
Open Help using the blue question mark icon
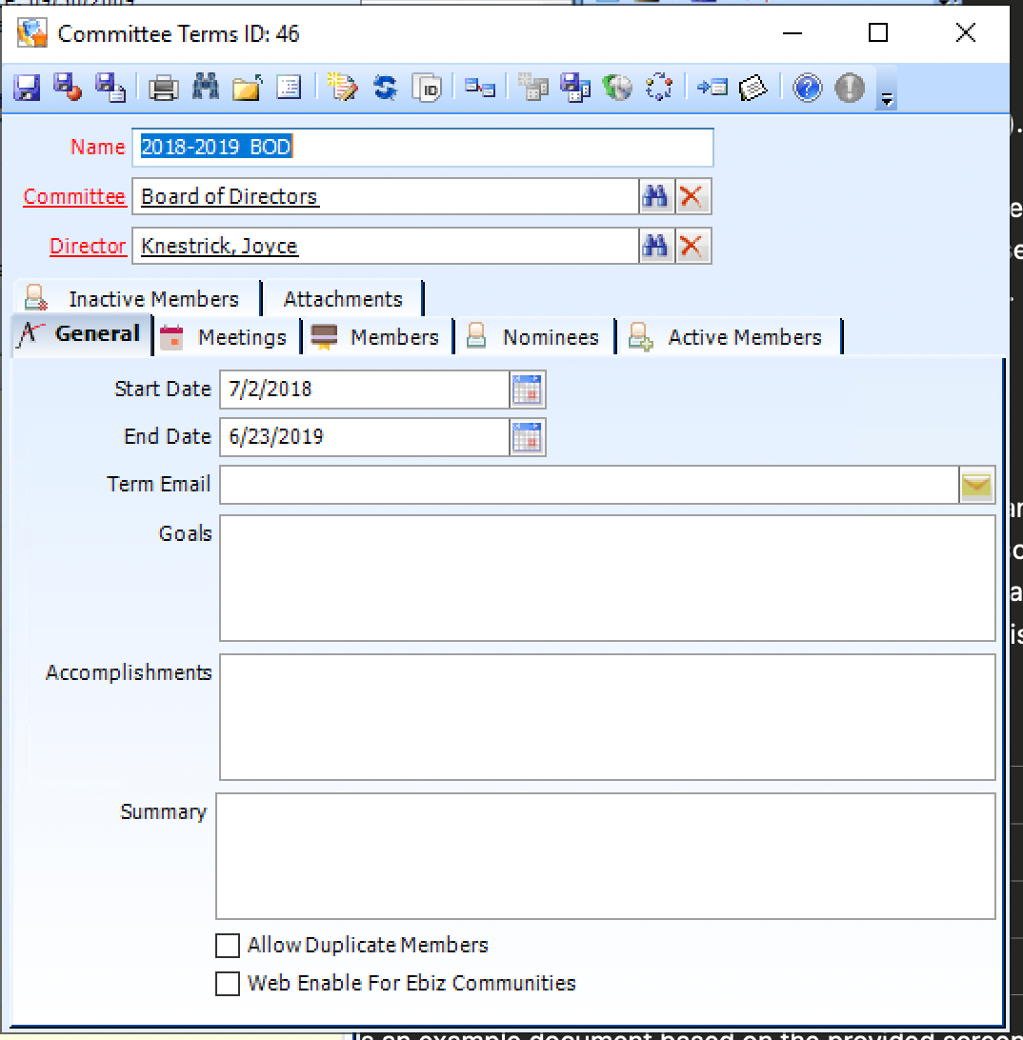tap(809, 88)
